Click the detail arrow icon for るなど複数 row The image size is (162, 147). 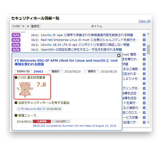[x=144, y=69]
